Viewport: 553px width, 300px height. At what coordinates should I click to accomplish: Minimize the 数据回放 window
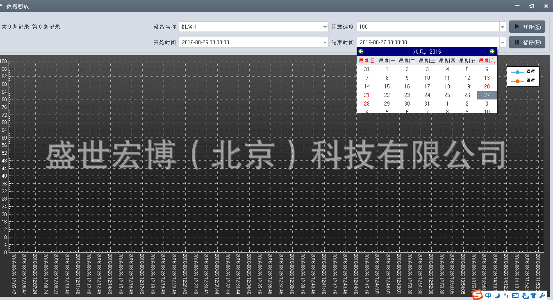coord(517,6)
